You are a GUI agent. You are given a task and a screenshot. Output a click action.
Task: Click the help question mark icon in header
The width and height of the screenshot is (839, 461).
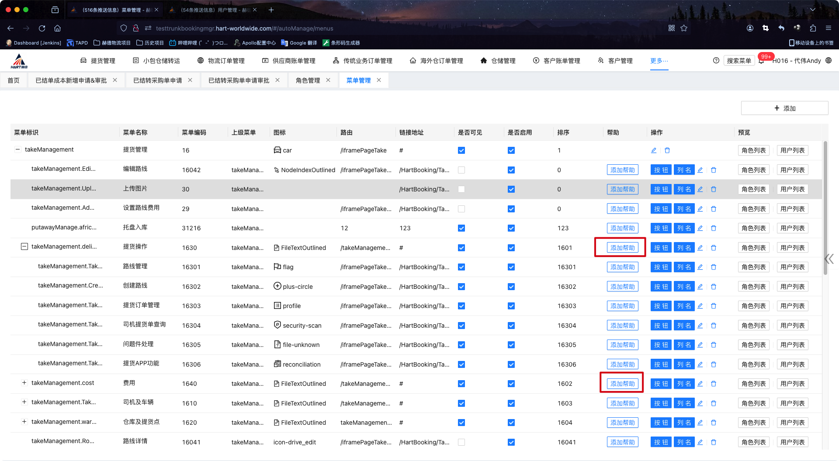pyautogui.click(x=716, y=61)
